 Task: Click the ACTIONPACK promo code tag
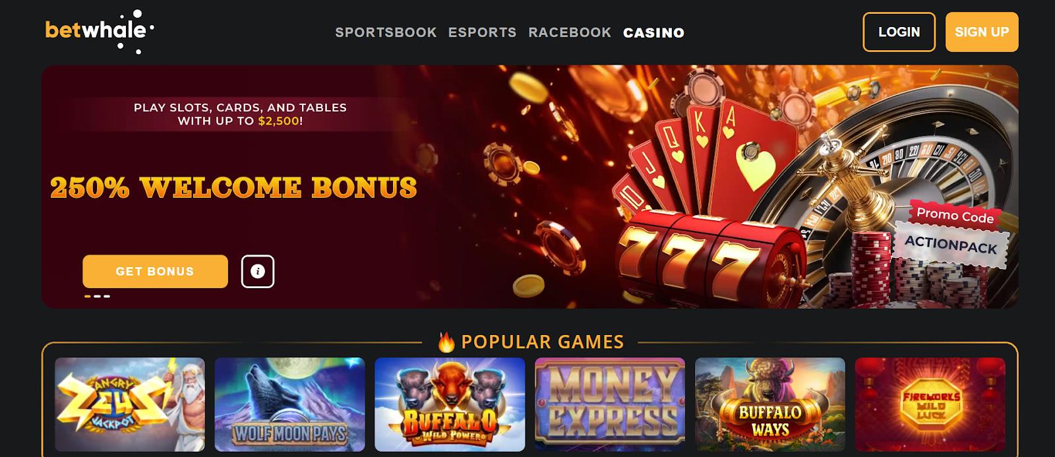[951, 245]
